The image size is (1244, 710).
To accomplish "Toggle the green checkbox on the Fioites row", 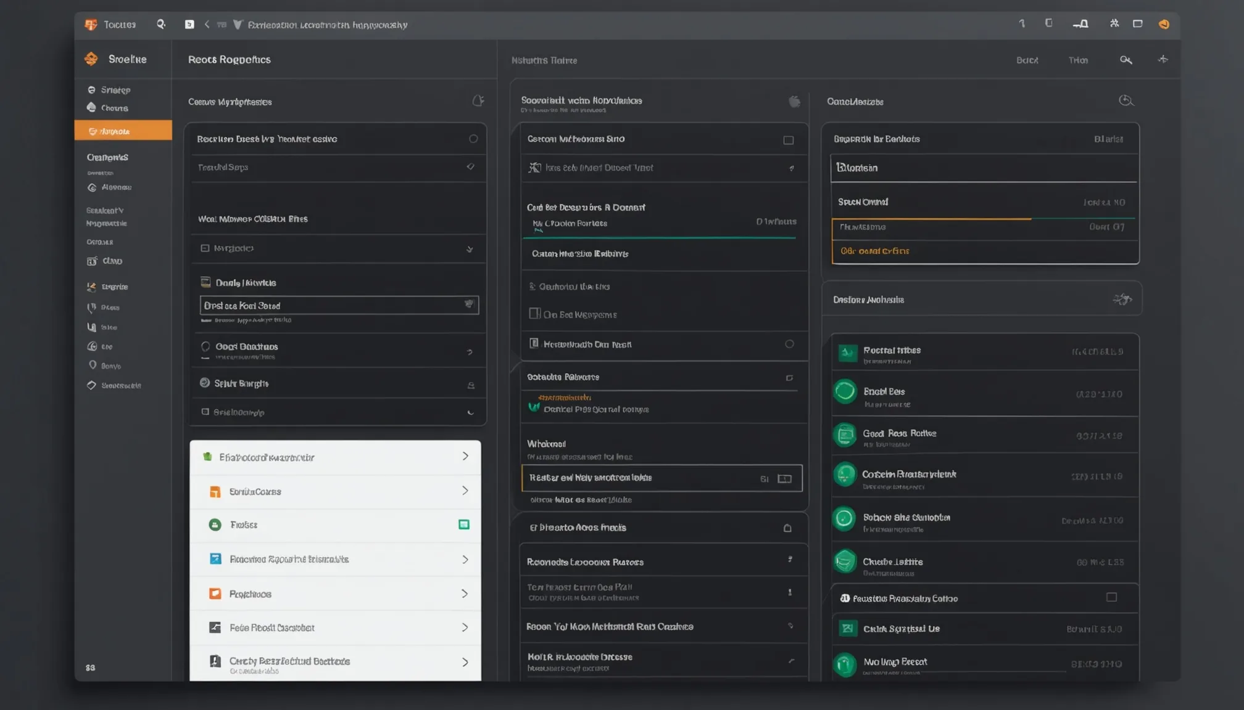I will point(464,524).
